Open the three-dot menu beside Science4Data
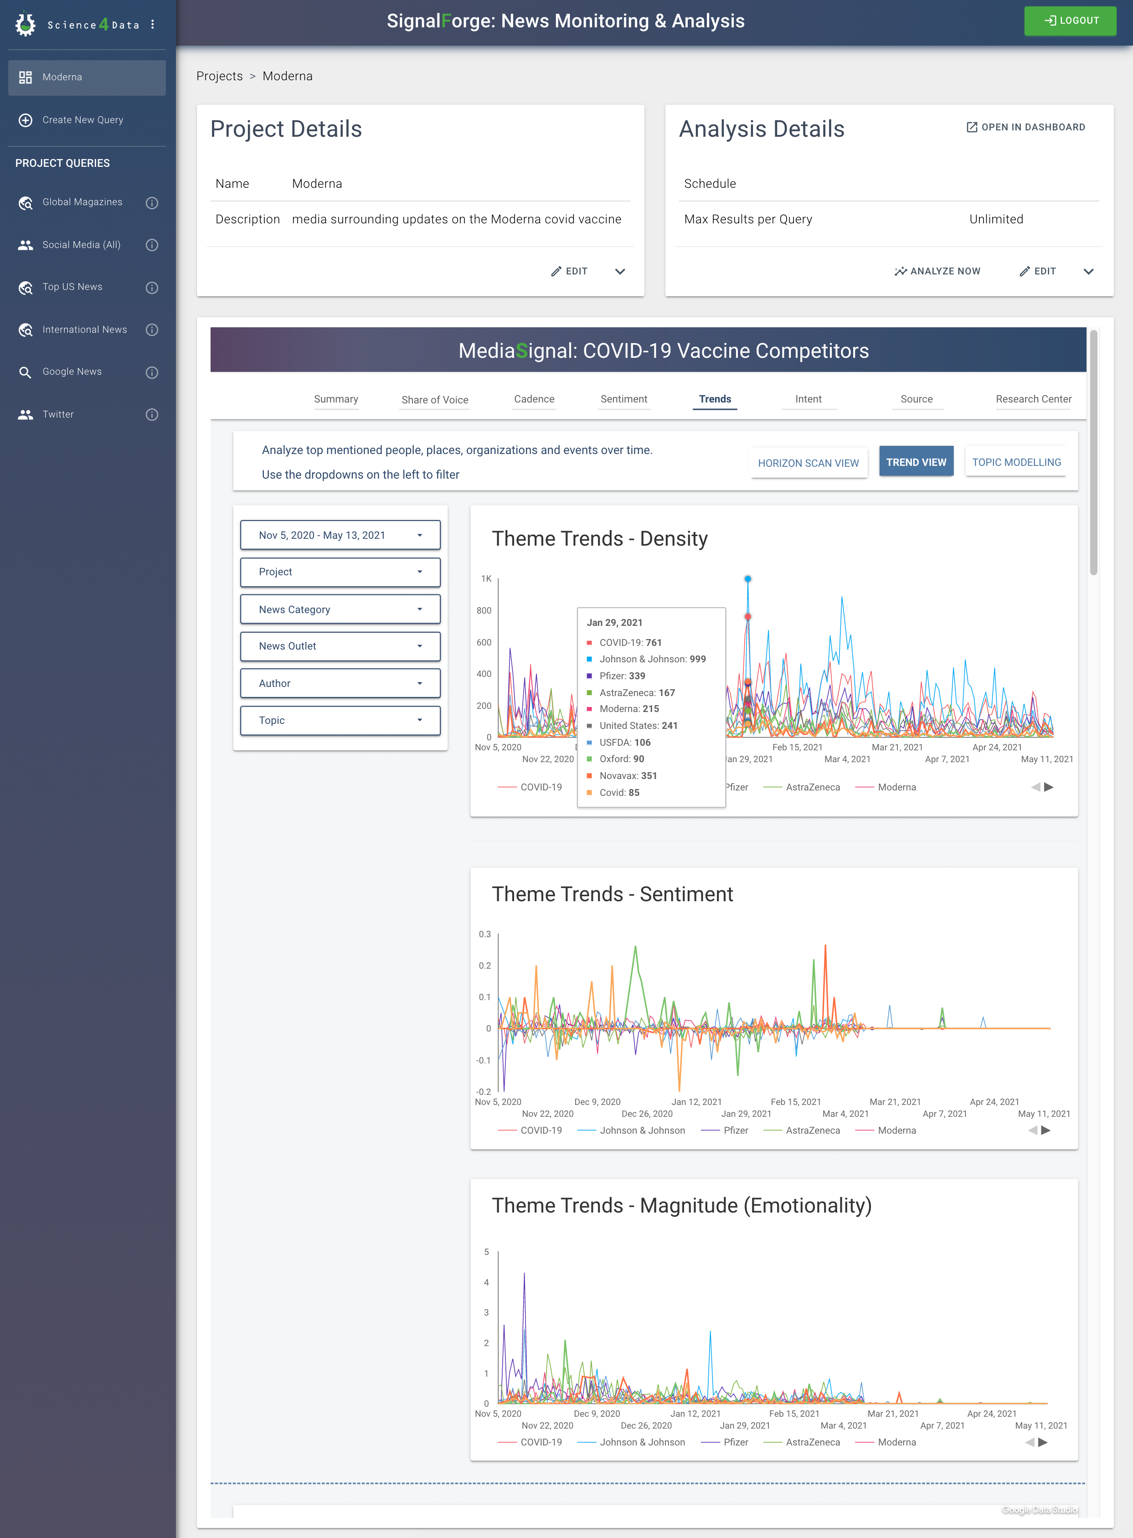Screen dimensions: 1133x1538 pos(152,25)
